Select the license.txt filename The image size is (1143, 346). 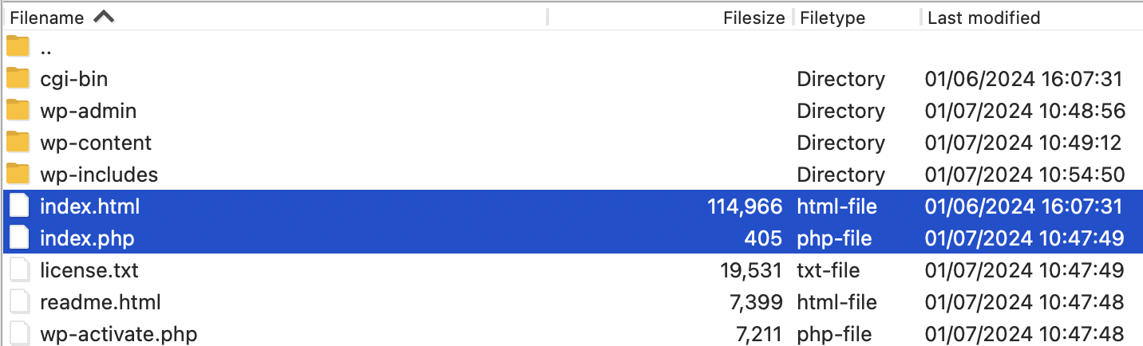click(x=89, y=270)
